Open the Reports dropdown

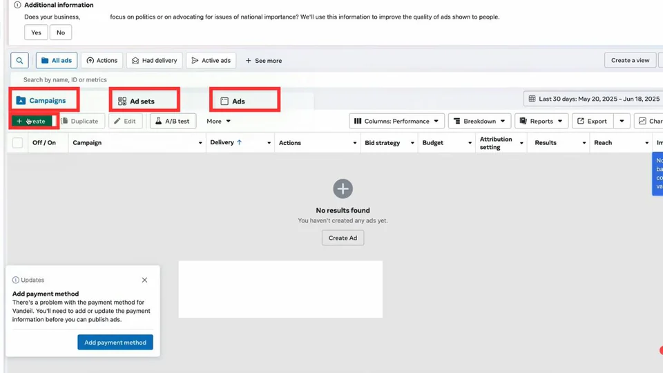click(x=541, y=121)
